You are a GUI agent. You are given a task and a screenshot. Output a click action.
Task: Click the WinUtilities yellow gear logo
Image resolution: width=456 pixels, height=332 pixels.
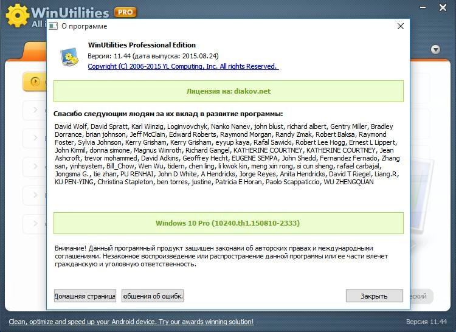pyautogui.click(x=17, y=15)
